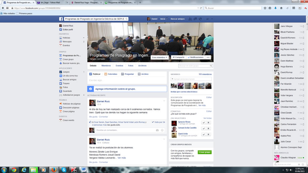Open Juegos in left sidebar
308x173 pixels.
click(x=66, y=72)
